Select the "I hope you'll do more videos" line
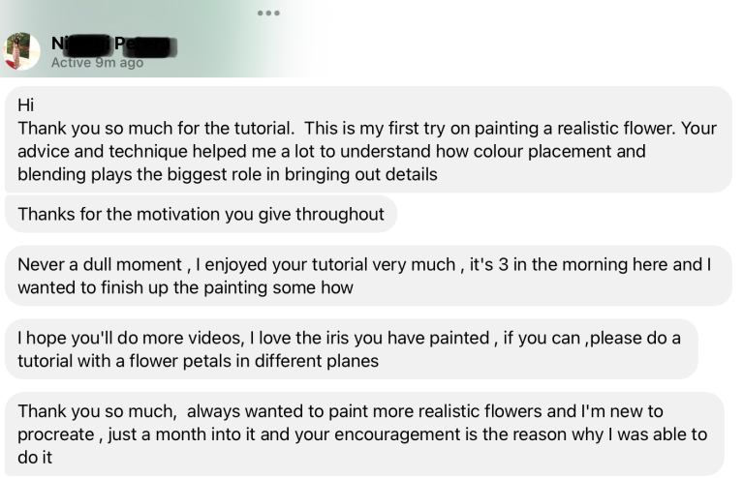 349,338
